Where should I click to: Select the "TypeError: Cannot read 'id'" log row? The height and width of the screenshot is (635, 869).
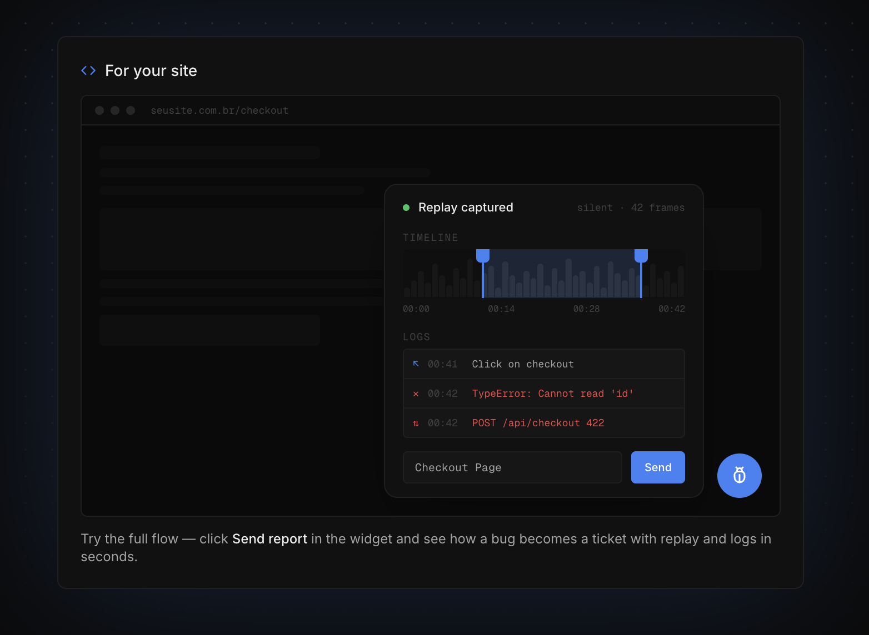[x=544, y=394]
